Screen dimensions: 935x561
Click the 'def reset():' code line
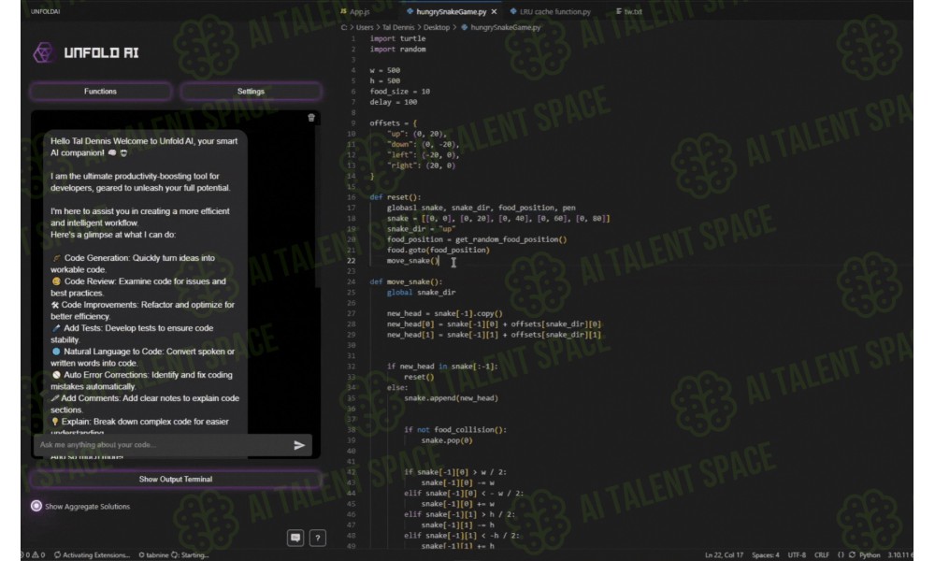tap(395, 197)
